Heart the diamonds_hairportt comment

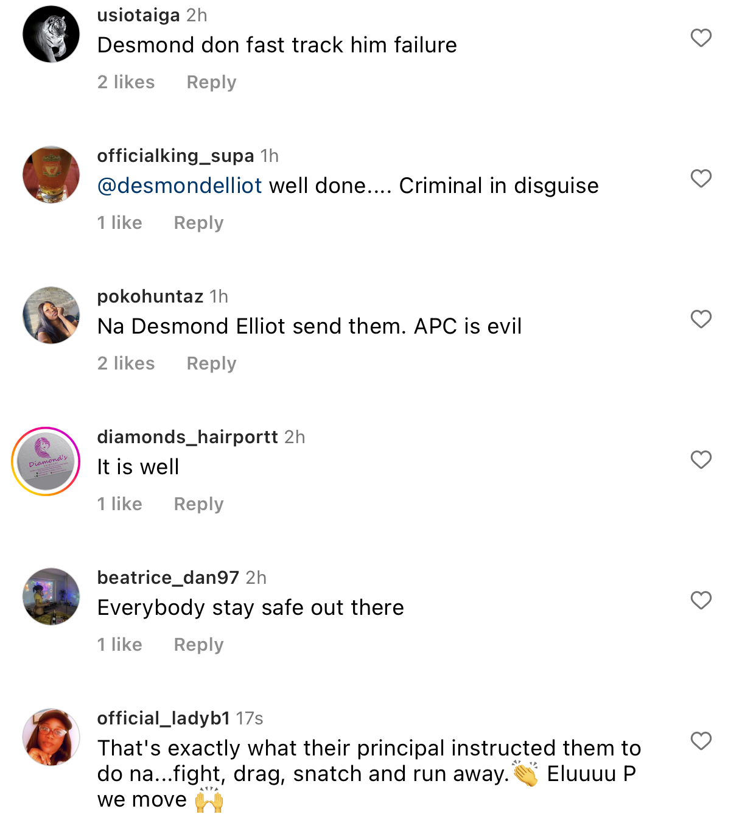click(701, 460)
